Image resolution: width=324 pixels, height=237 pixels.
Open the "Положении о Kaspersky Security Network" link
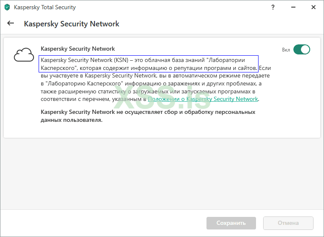coord(203,99)
